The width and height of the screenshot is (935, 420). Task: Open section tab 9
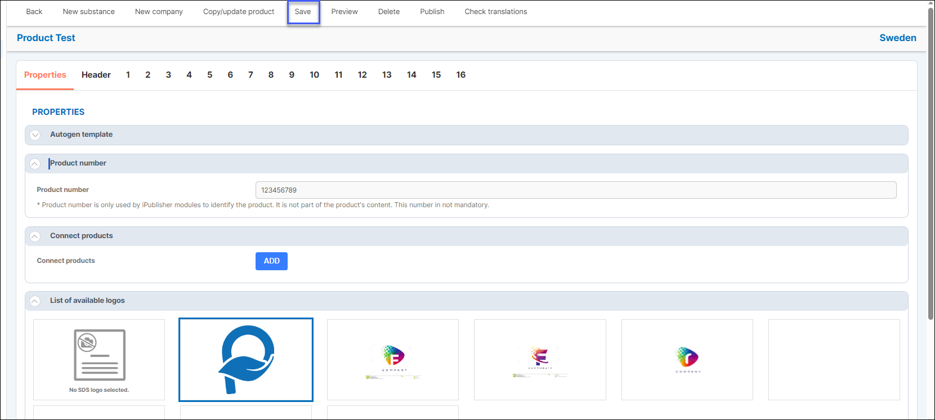coord(292,75)
